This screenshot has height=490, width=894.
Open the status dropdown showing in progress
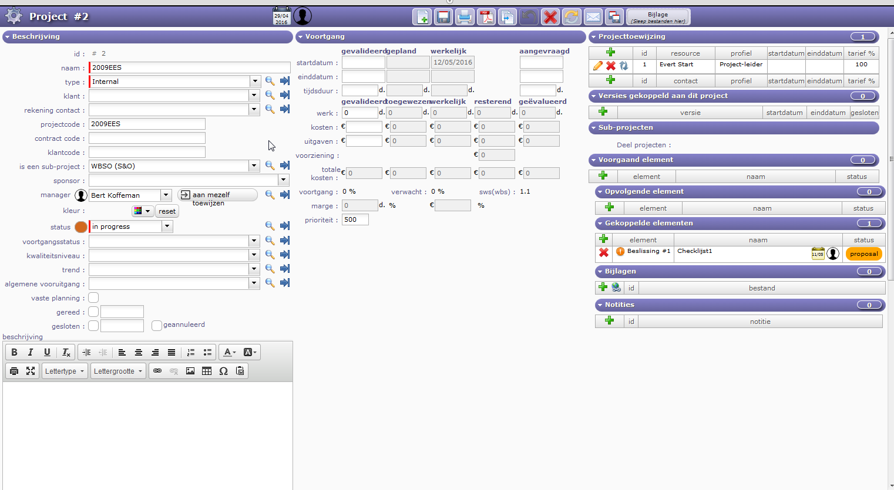[167, 227]
